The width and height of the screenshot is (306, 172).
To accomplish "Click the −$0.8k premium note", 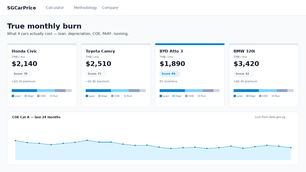I will [x=98, y=81].
